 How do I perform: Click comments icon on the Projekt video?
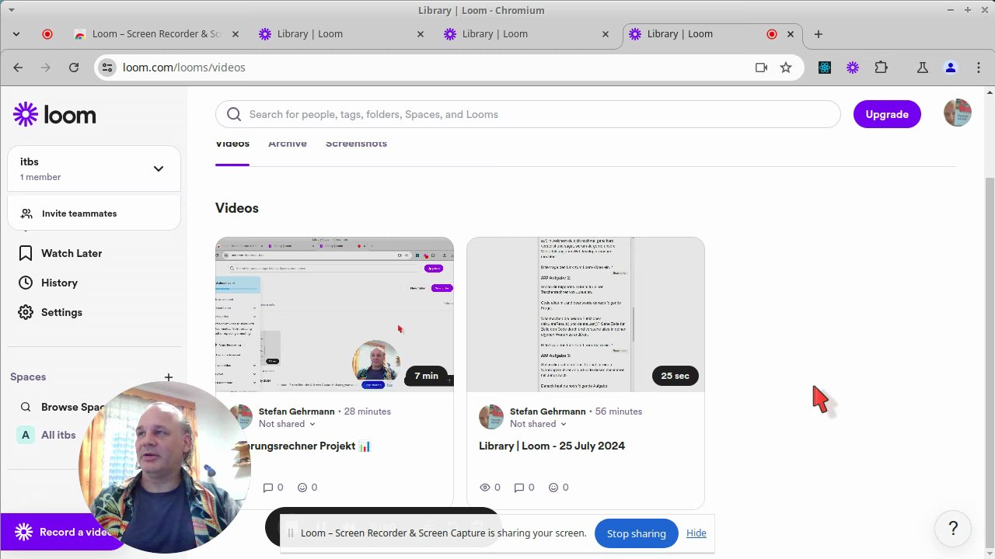pyautogui.click(x=268, y=488)
